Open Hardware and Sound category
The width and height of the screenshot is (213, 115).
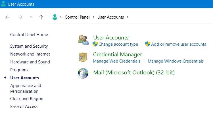30,62
